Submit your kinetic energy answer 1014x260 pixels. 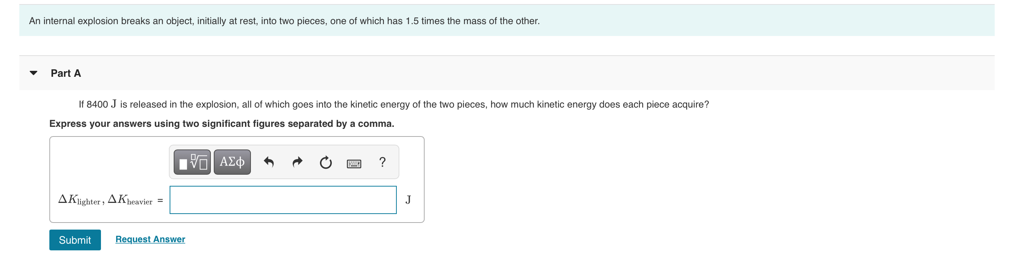click(x=75, y=240)
